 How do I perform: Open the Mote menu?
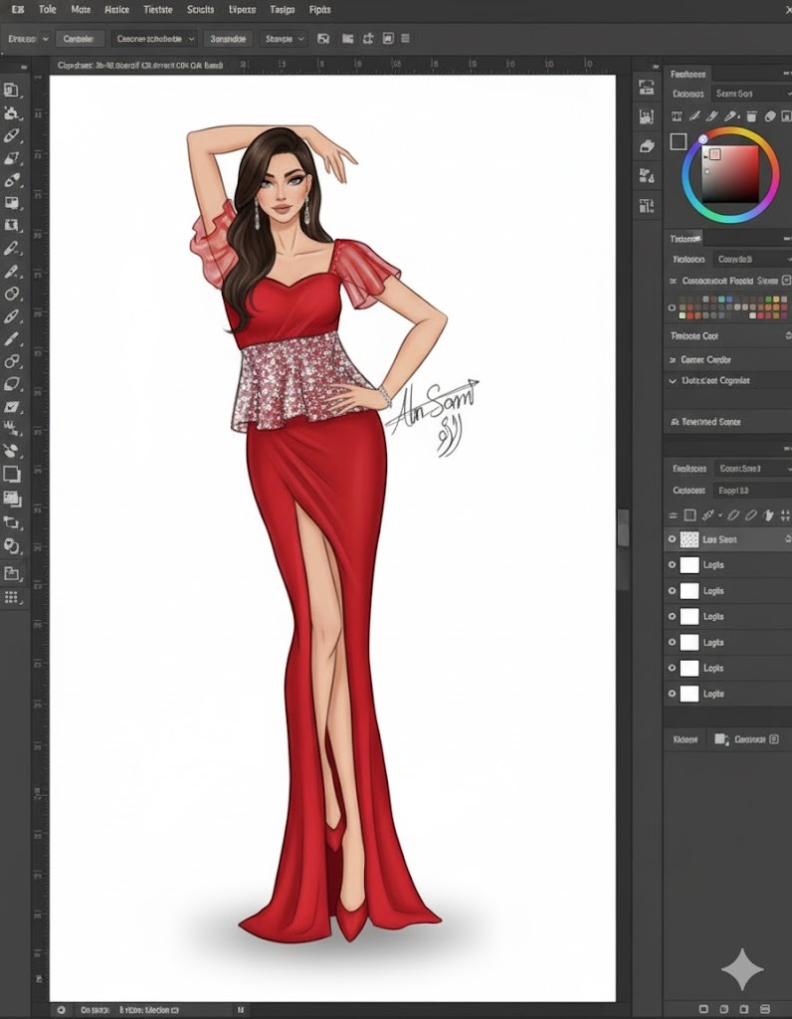(x=81, y=9)
